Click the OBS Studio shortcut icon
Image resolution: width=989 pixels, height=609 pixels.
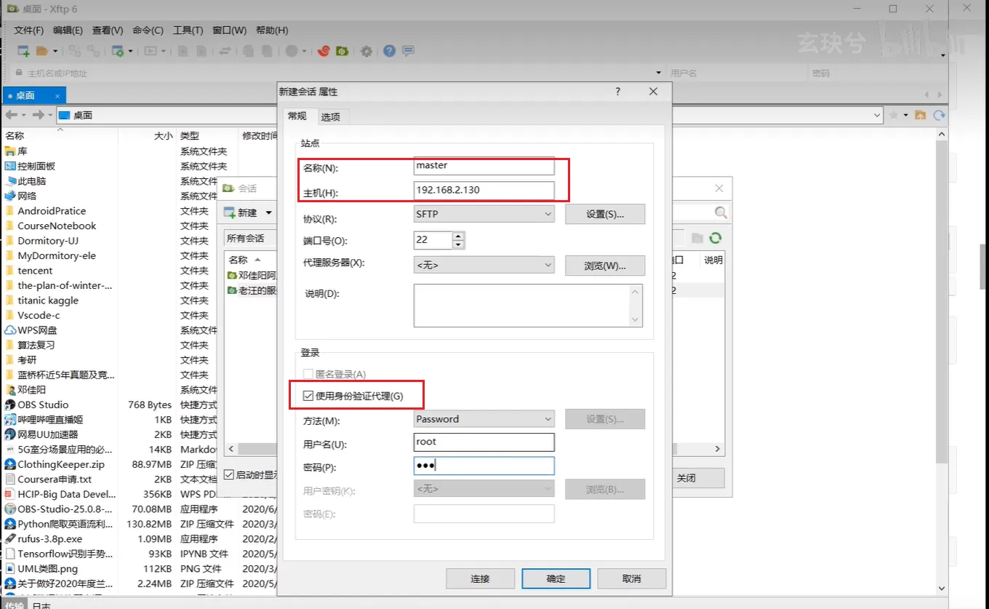(10, 405)
